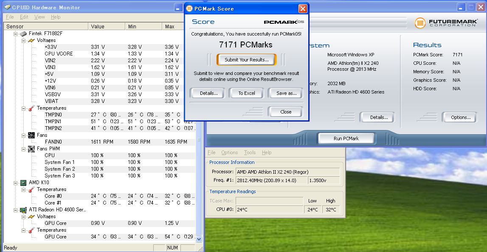
Task: Click the Fintek F71882F chip icon
Action: pos(23,33)
